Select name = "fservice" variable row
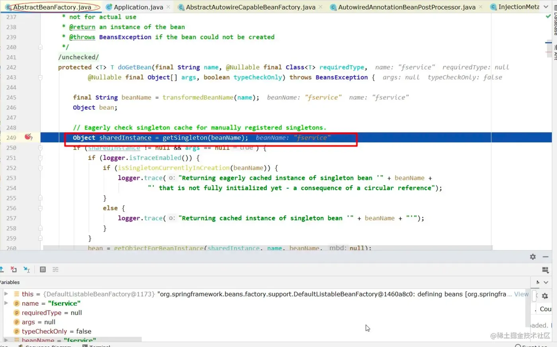 (x=265, y=303)
